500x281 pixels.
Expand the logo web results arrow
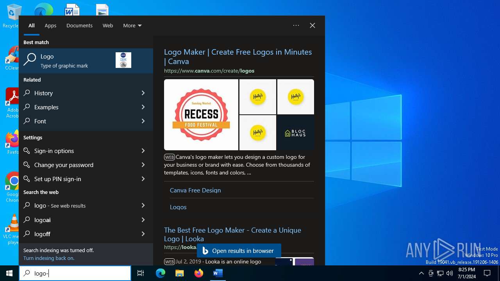[143, 205]
